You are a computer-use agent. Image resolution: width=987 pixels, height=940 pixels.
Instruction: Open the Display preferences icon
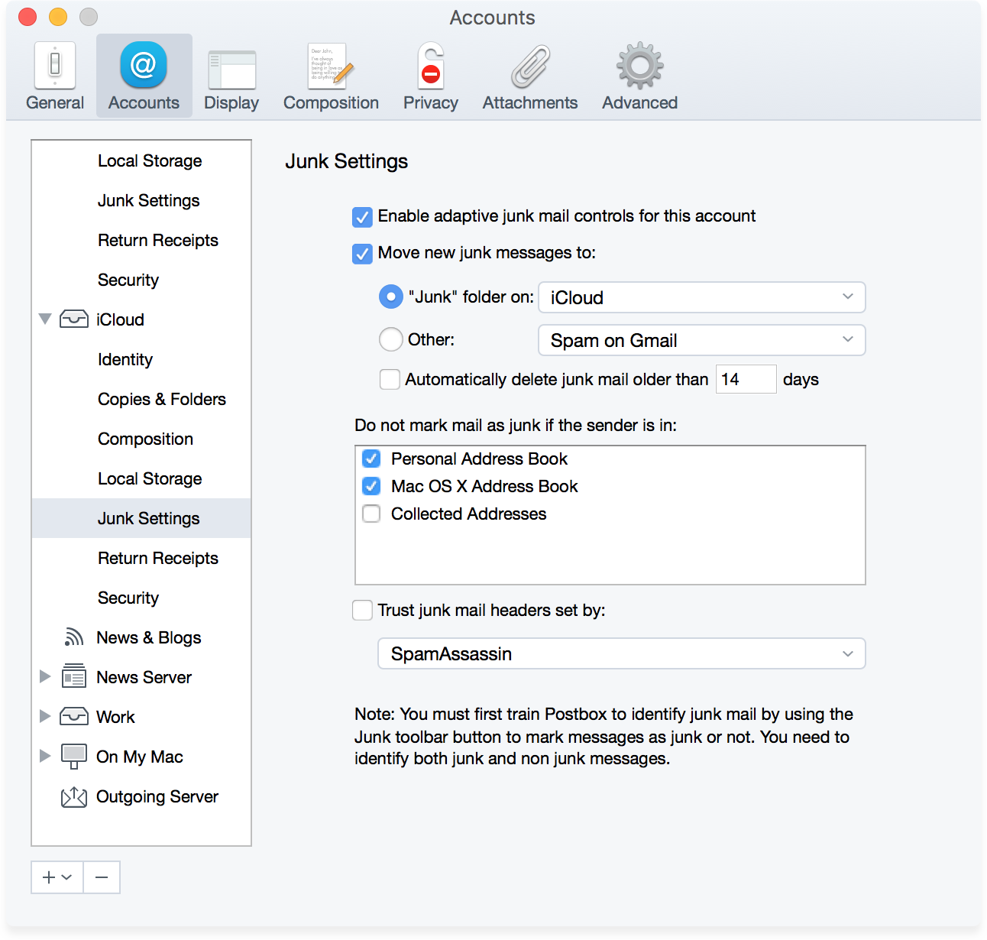pyautogui.click(x=231, y=70)
